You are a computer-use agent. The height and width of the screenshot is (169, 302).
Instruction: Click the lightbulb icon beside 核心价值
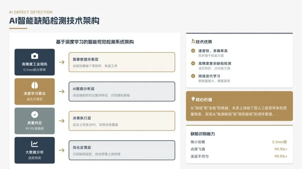coord(193,99)
